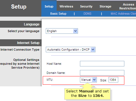The image size is (136, 101).
Task: Switch to the Wireless tab
Action: (66, 6)
